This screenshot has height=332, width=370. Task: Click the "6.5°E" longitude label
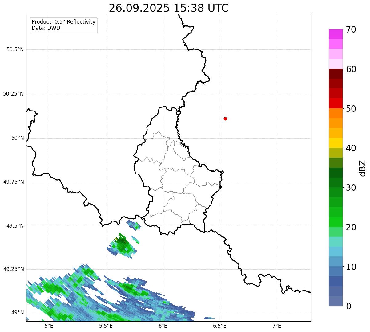pyautogui.click(x=220, y=326)
